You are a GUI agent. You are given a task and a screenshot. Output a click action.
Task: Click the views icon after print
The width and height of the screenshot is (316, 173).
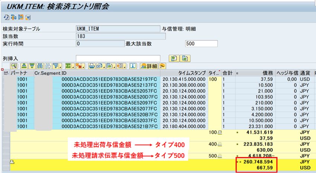point(100,66)
